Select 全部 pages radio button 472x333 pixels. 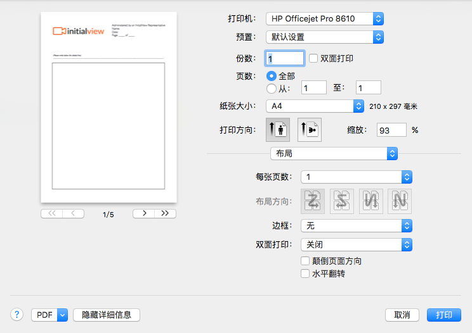(x=272, y=75)
